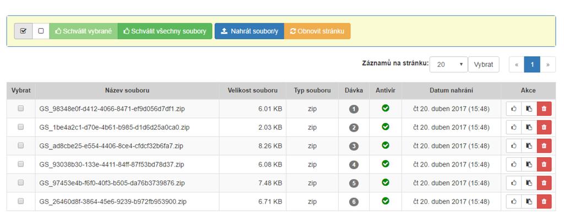The image size is (564, 220).
Task: Approve file GS_98348e0f with thumbs-up icon
Action: point(514,109)
